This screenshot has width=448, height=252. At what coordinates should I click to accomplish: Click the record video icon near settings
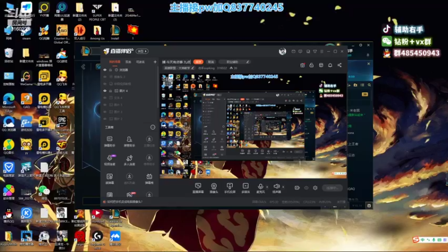[297, 188]
